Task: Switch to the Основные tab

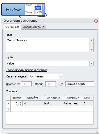Action: [x=12, y=27]
